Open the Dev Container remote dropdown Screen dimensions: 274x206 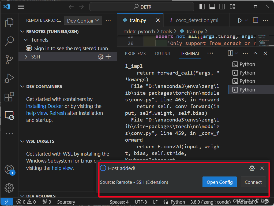(x=83, y=20)
